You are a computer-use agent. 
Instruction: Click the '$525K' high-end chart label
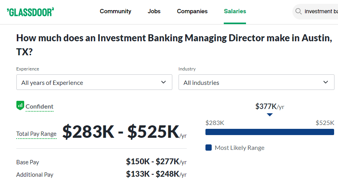click(x=325, y=123)
